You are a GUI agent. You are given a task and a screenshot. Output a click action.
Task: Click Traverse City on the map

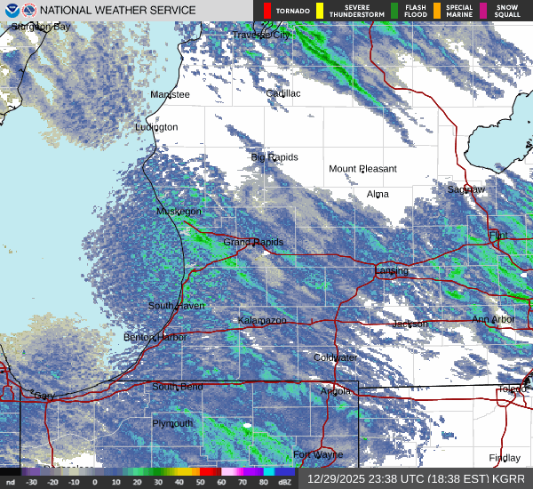(x=261, y=35)
